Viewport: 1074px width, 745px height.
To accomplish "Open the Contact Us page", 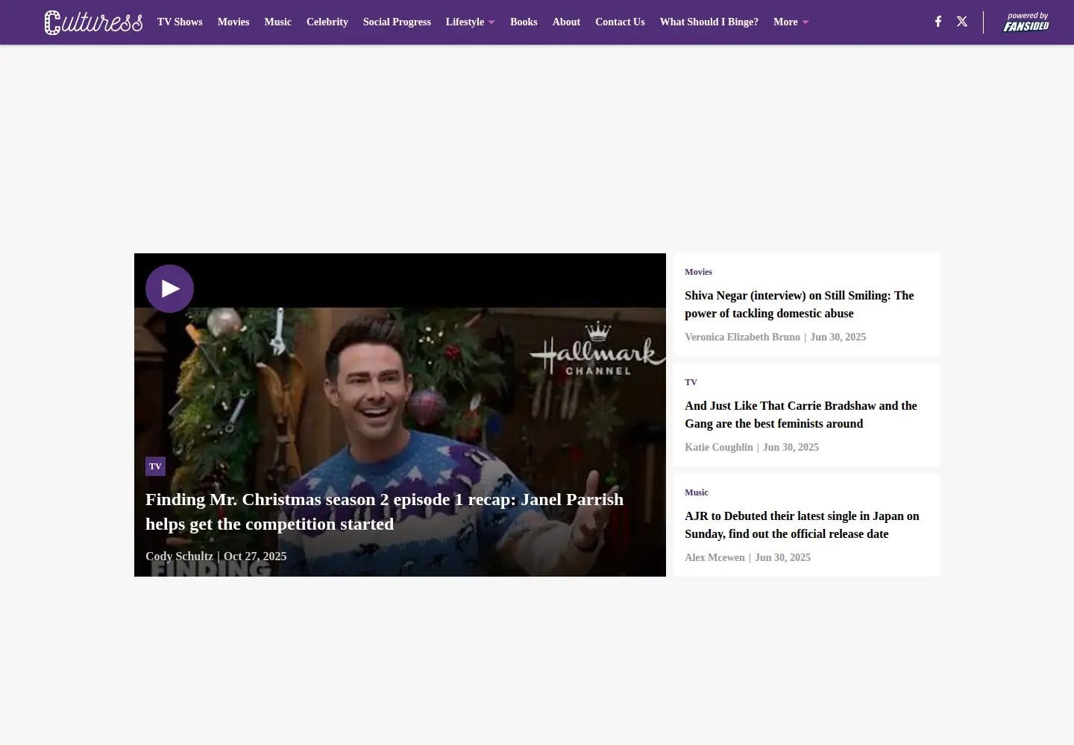I will pos(620,22).
